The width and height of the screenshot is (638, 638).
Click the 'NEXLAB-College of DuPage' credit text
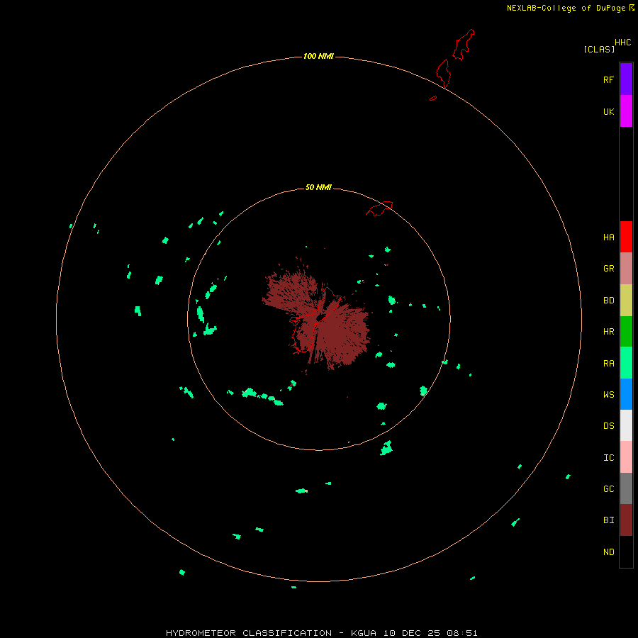pyautogui.click(x=566, y=8)
